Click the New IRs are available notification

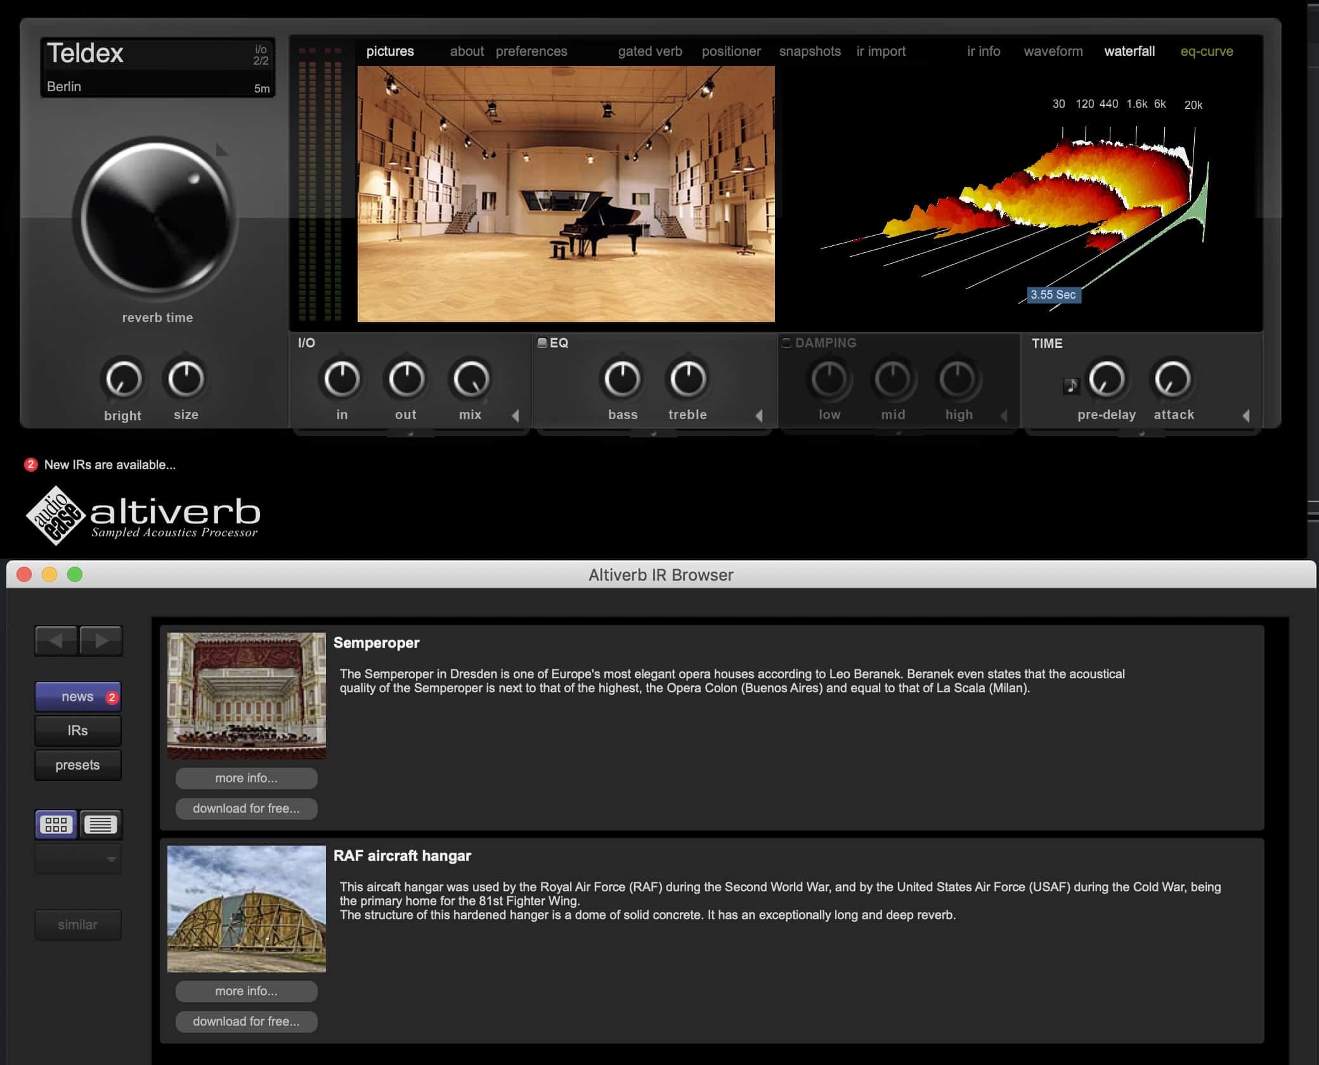[x=100, y=465]
